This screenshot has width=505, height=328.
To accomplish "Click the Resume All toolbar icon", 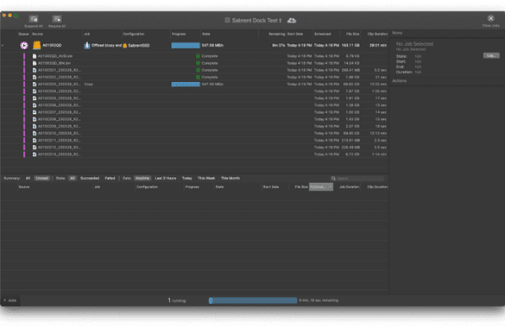I will 57,19.
